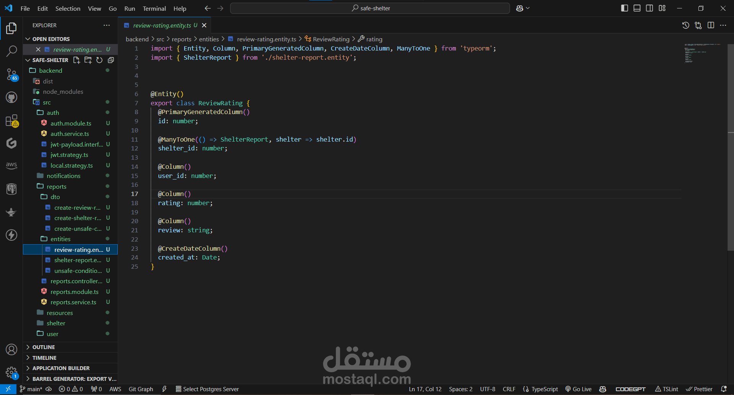The width and height of the screenshot is (734, 395).
Task: Open Source Control view with 65 changes
Action: click(x=11, y=75)
